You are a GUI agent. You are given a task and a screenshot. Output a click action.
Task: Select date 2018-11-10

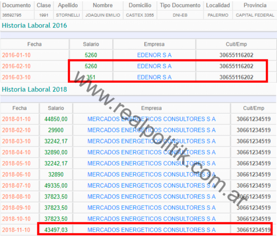pos(16,230)
